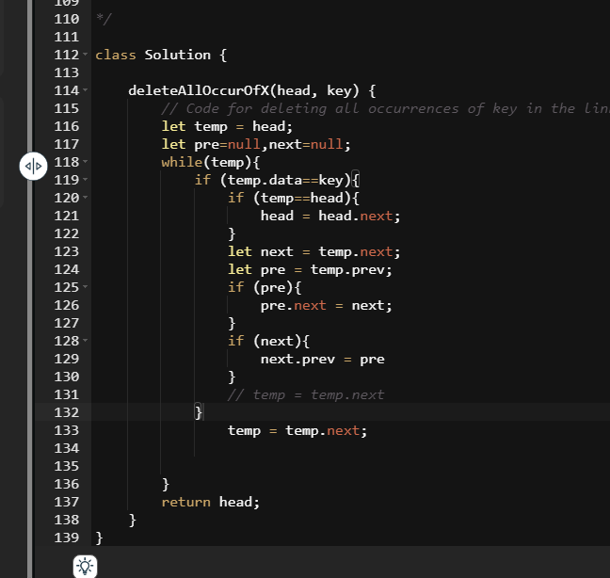Click on 'let next = temp.next;' statement
610x578 pixels.
[314, 251]
